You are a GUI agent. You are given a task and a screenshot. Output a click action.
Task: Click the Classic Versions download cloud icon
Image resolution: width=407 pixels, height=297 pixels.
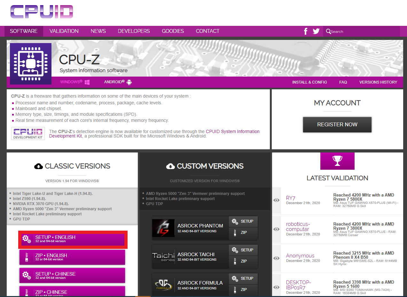38,166
